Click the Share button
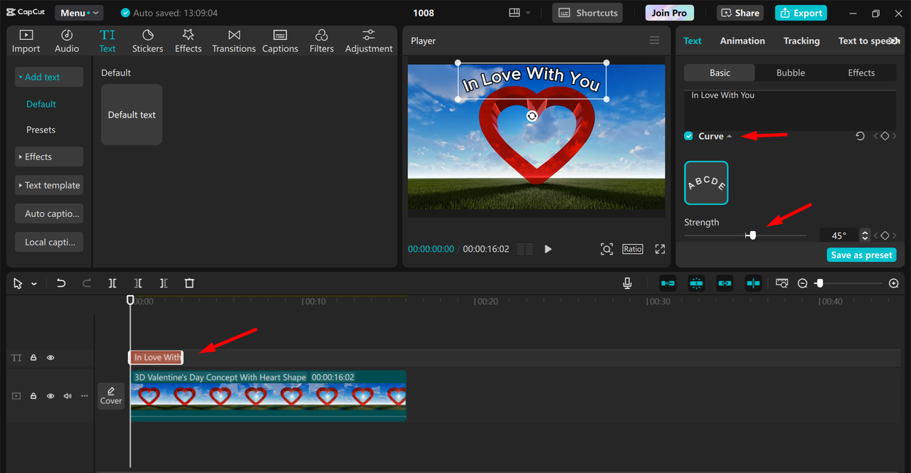The width and height of the screenshot is (911, 473). (739, 13)
